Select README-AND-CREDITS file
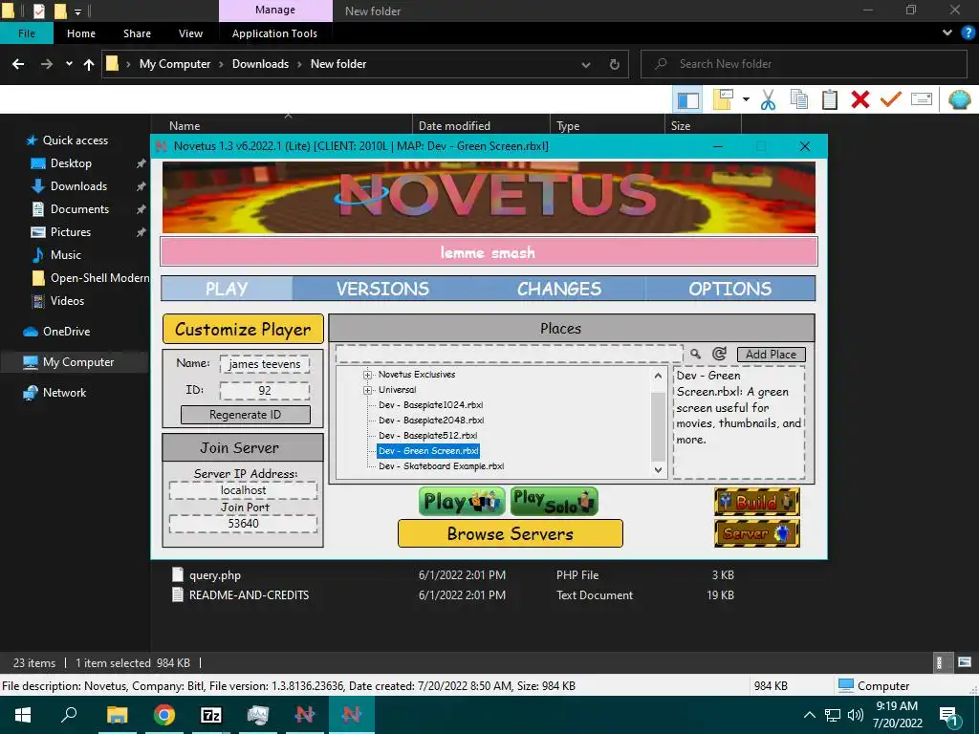979x734 pixels. tap(249, 595)
